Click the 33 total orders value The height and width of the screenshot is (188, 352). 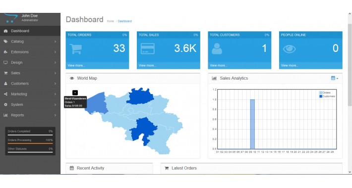[x=119, y=48]
